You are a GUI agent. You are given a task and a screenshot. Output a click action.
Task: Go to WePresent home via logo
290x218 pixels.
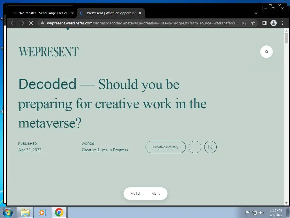[x=49, y=52]
